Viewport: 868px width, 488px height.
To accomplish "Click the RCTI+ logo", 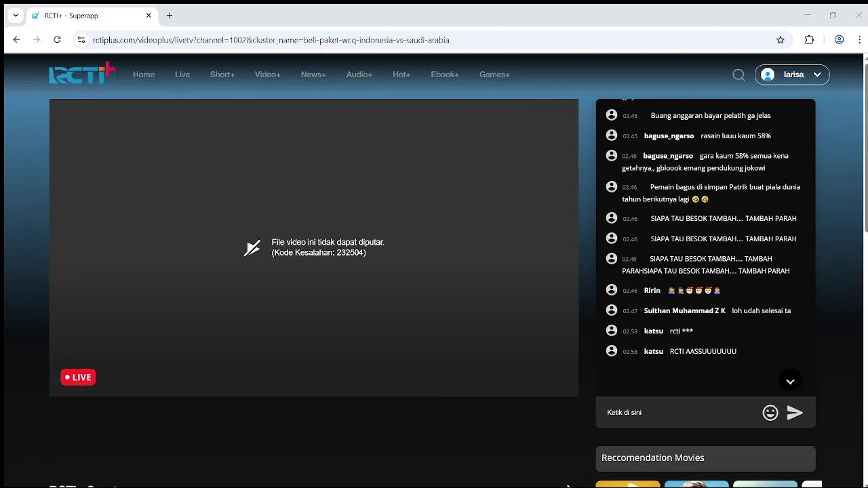I will 82,73.
